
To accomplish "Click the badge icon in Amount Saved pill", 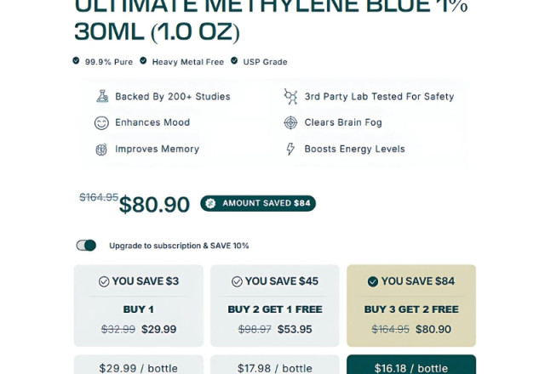I will point(210,203).
